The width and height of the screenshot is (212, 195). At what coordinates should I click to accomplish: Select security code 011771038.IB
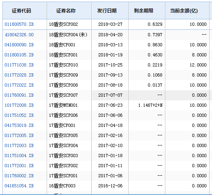click(x=19, y=65)
